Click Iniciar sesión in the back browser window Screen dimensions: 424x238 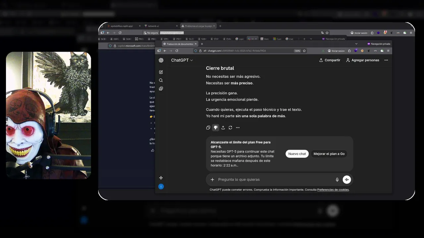coord(359,33)
